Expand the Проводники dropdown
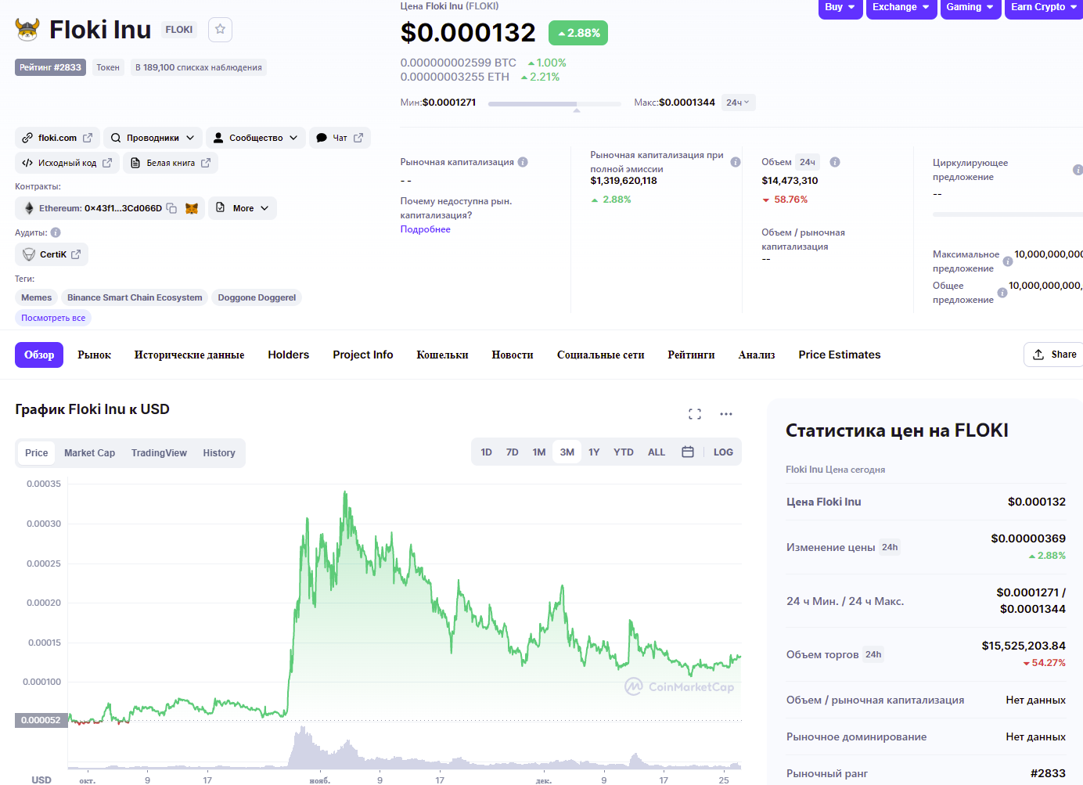 point(153,138)
